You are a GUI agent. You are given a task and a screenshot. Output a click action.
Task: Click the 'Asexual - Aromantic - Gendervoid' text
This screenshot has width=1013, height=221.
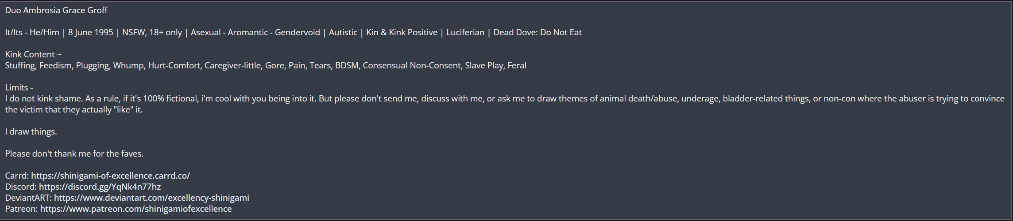[x=255, y=32]
